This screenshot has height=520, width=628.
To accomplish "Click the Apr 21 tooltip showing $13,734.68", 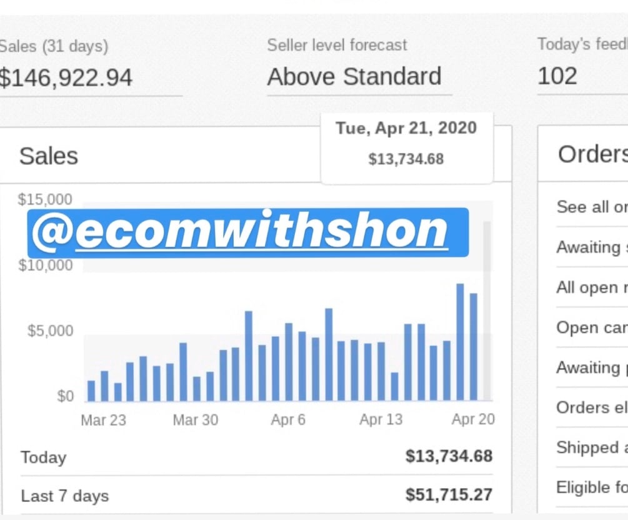I will tap(406, 144).
